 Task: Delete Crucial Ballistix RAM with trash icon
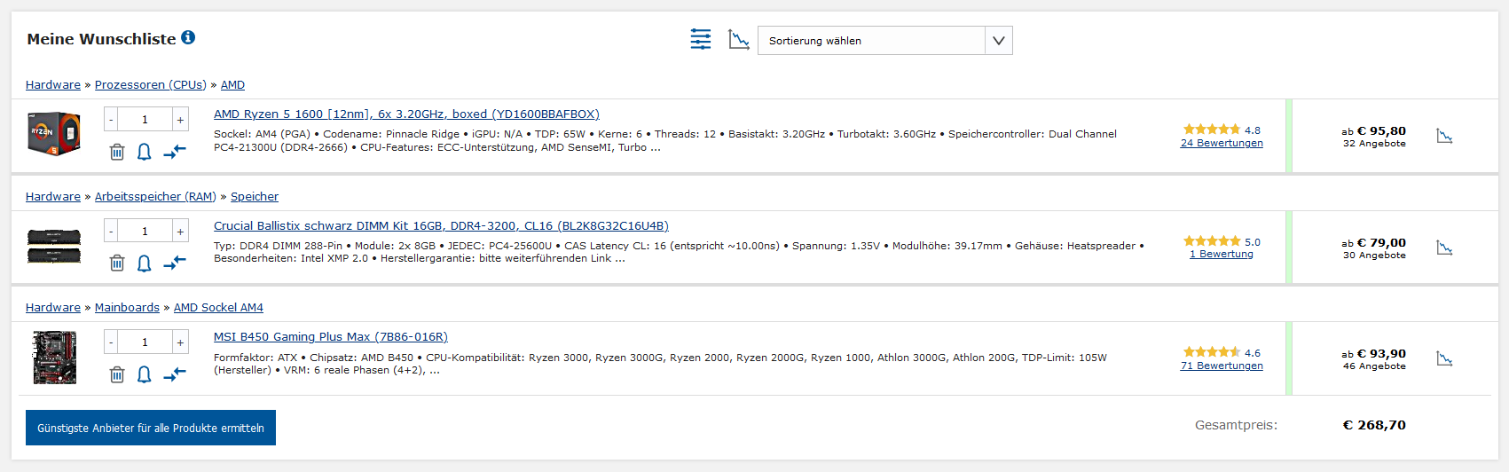117,263
